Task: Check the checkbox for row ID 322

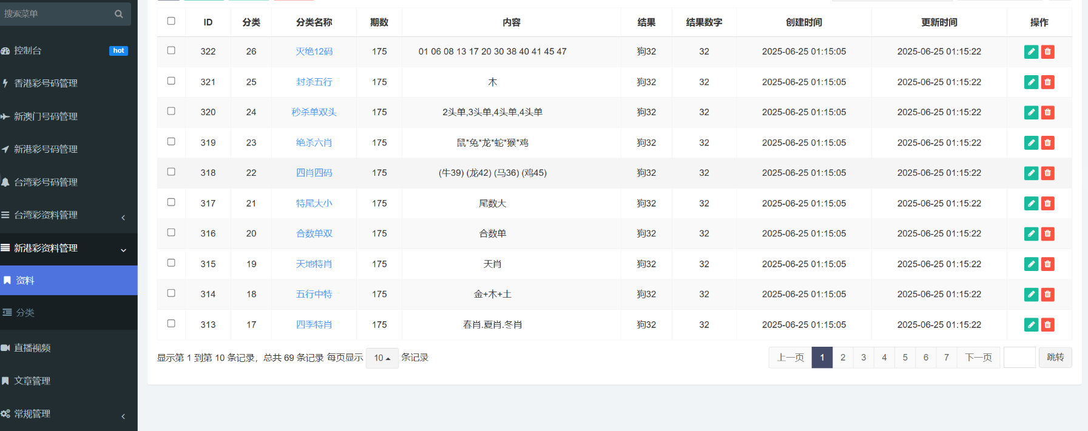Action: (171, 50)
